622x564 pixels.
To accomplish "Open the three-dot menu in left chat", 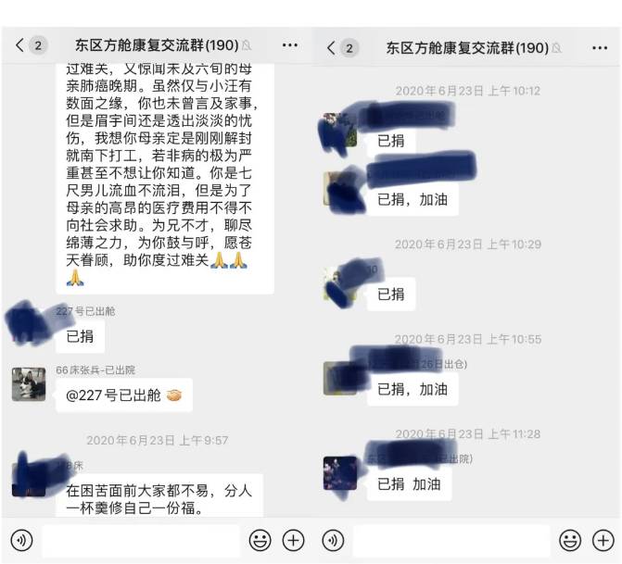I will click(290, 45).
